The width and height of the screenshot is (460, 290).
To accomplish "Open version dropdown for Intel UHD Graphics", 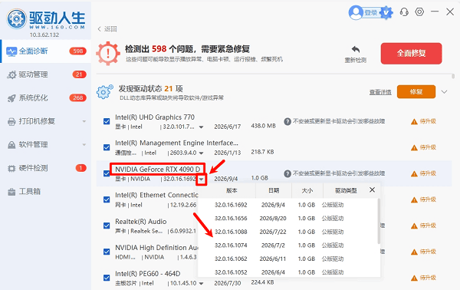I will coord(201,127).
